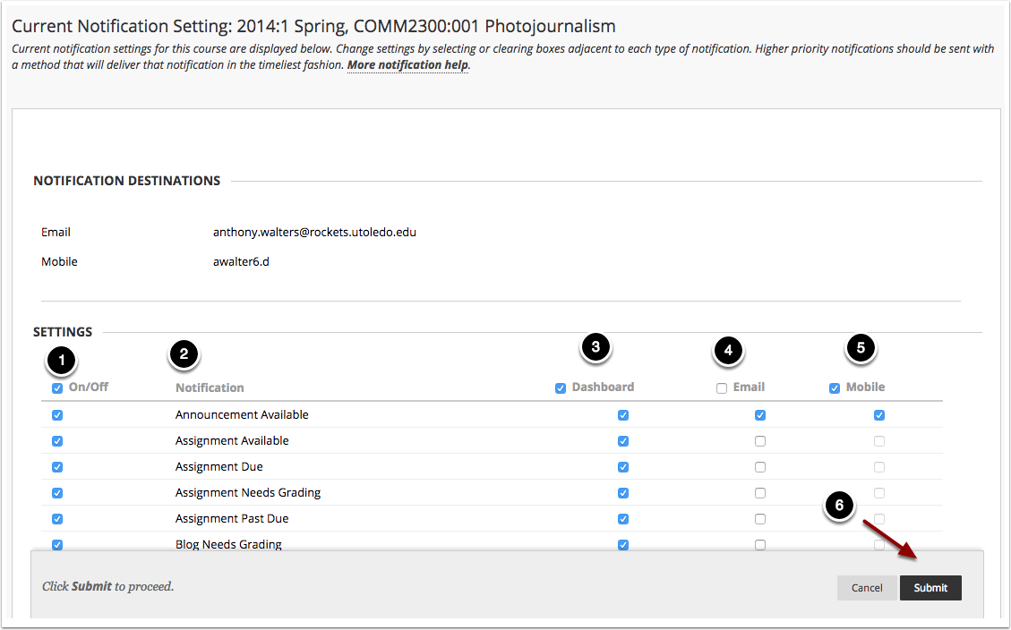
Task: Open the More notification help link
Action: [407, 65]
